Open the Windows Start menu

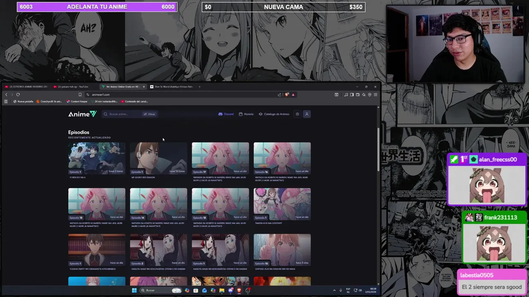tap(135, 290)
